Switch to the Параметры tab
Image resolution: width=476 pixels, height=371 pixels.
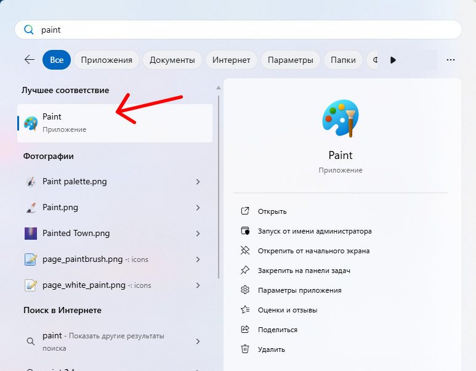point(291,60)
